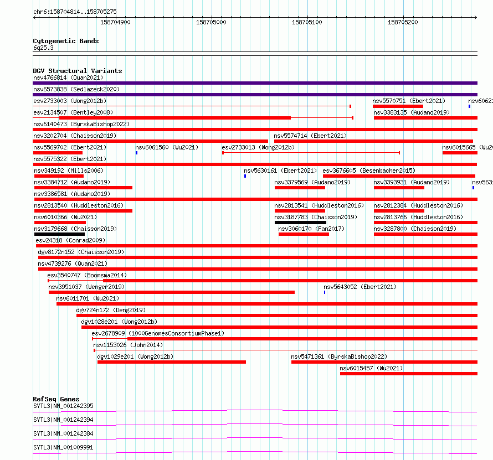Click the black bar under nsv3187783 (Chaisson2019)

(x=300, y=223)
